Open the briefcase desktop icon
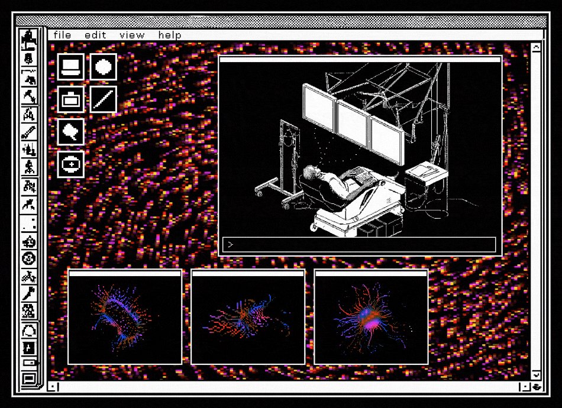Viewport: 562px width, 408px height. pos(70,99)
